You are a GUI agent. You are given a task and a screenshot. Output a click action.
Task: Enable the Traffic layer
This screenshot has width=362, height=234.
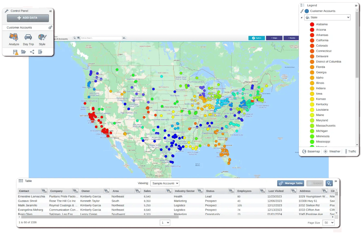350,151
